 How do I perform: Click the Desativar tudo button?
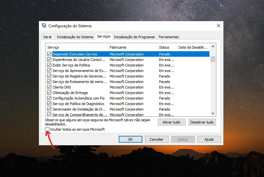(202, 122)
